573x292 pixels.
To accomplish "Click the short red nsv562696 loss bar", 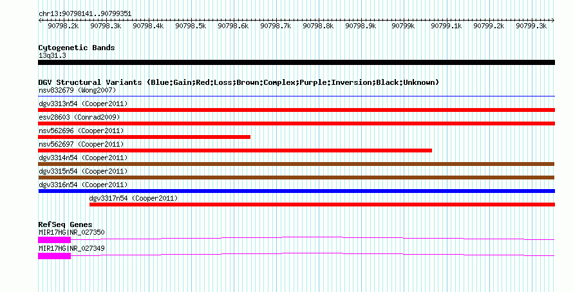I will coord(144,137).
